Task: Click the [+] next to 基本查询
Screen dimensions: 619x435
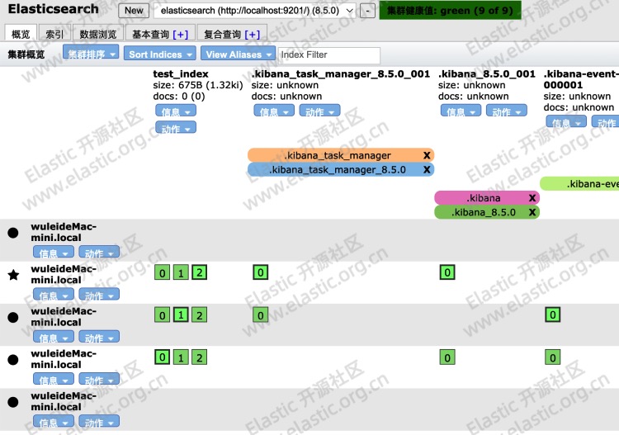Action: tap(181, 35)
